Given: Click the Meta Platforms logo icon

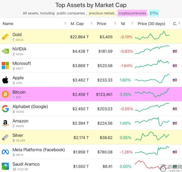Looking at the screenshot, I should click(x=5, y=152).
